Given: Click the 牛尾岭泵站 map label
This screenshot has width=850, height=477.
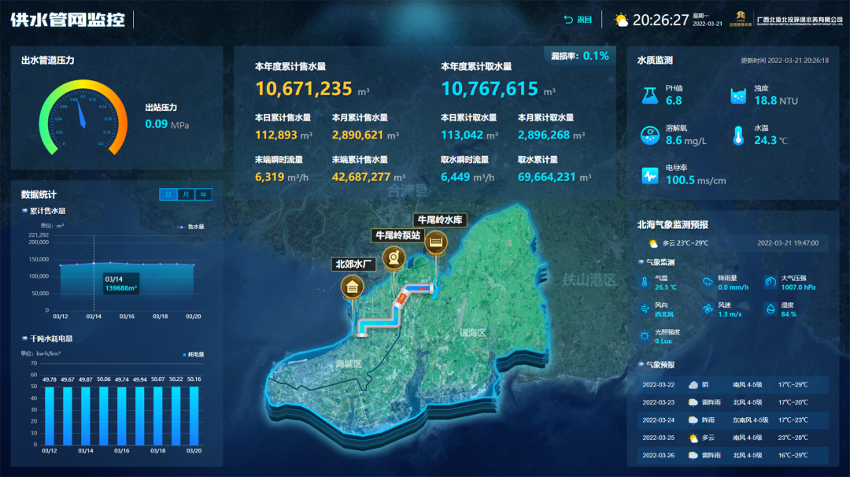Looking at the screenshot, I should (x=398, y=235).
